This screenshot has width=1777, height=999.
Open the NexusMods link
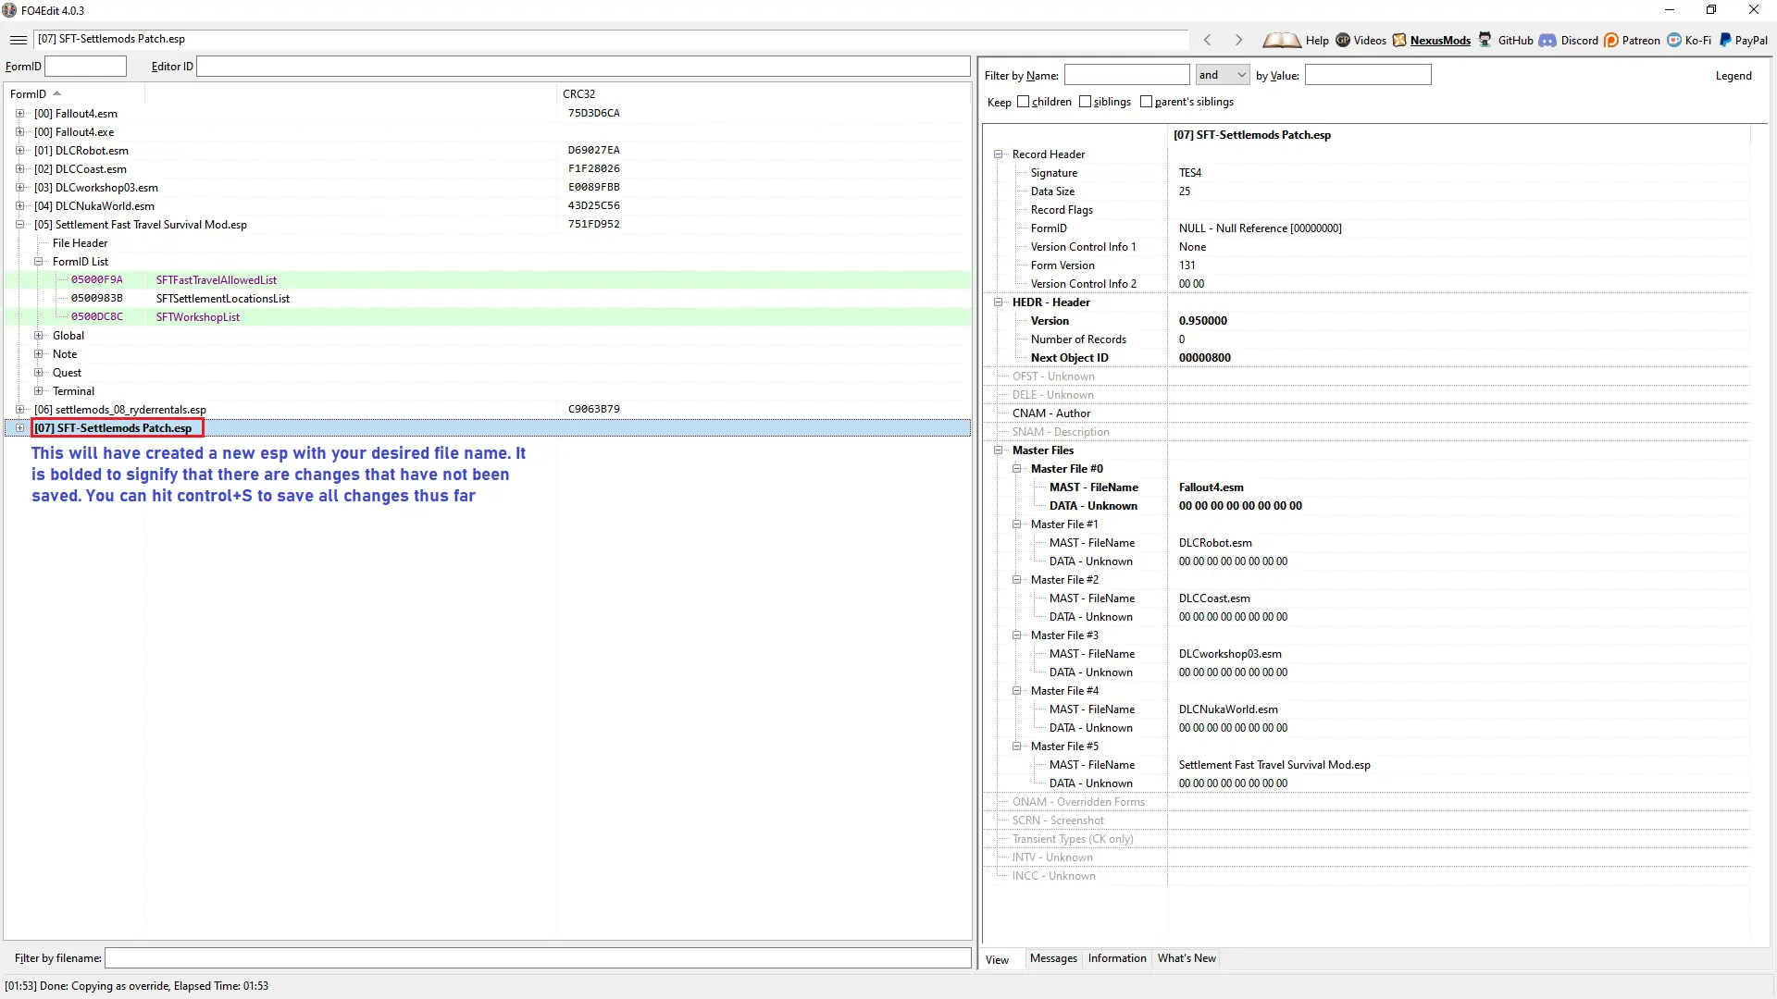point(1440,41)
